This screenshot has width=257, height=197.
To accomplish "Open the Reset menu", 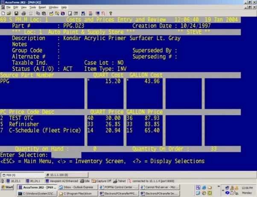I will [x=42, y=7].
